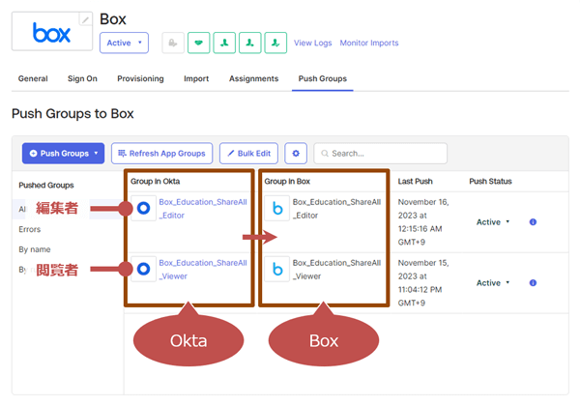Click the Last Push column header
580x406 pixels.
[x=415, y=181]
